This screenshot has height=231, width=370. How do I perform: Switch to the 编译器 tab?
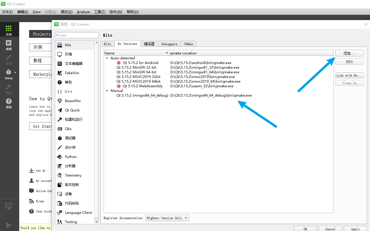pyautogui.click(x=149, y=44)
